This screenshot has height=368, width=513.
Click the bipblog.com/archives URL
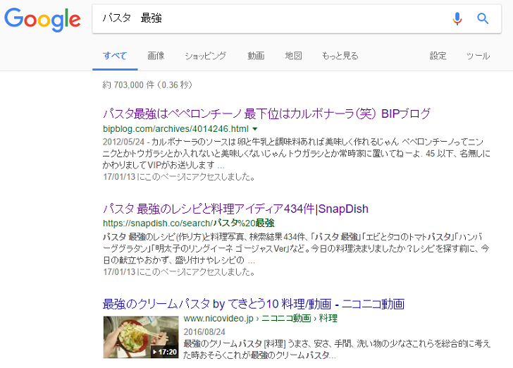coord(175,129)
